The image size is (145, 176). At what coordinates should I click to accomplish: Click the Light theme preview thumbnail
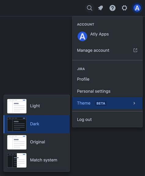pos(17,106)
